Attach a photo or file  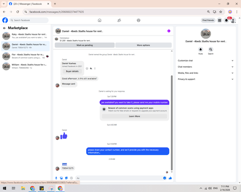click(x=61, y=178)
